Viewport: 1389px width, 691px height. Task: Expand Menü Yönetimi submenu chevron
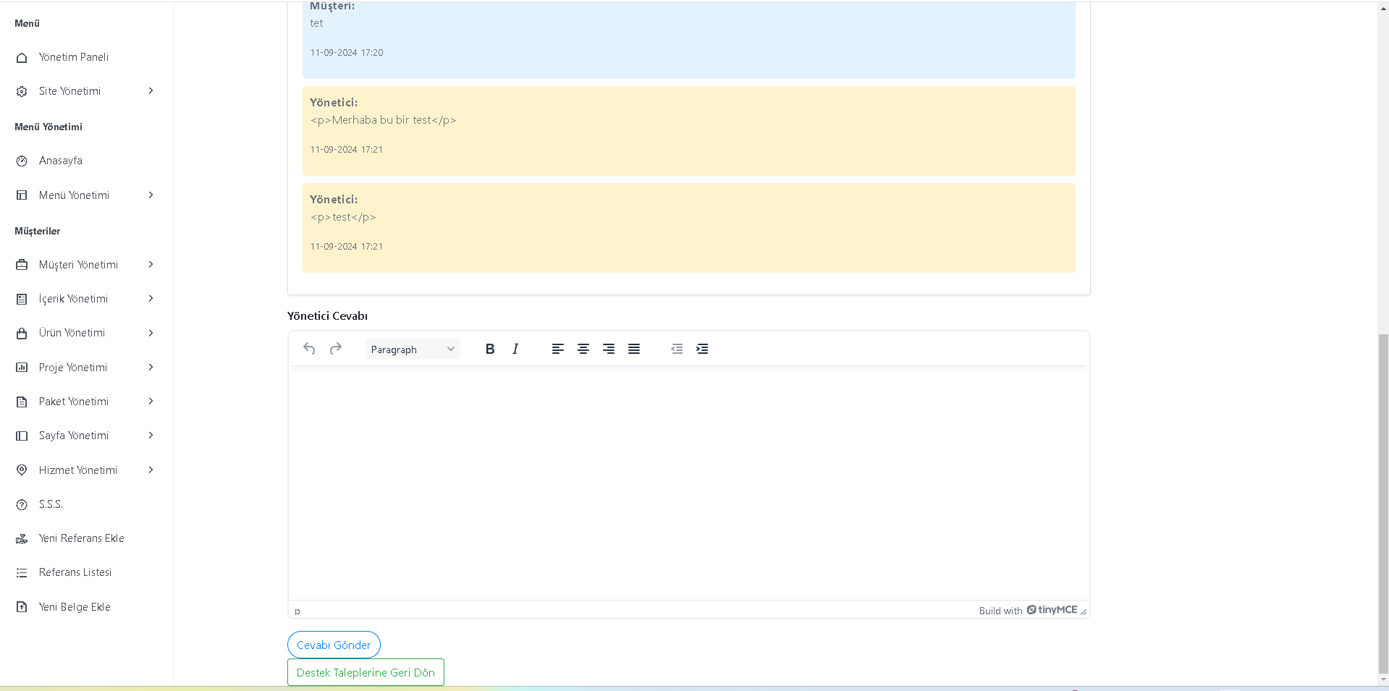point(151,195)
